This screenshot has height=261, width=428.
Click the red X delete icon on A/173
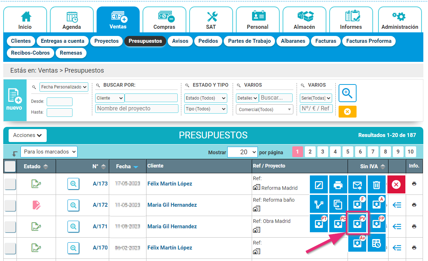click(x=396, y=184)
